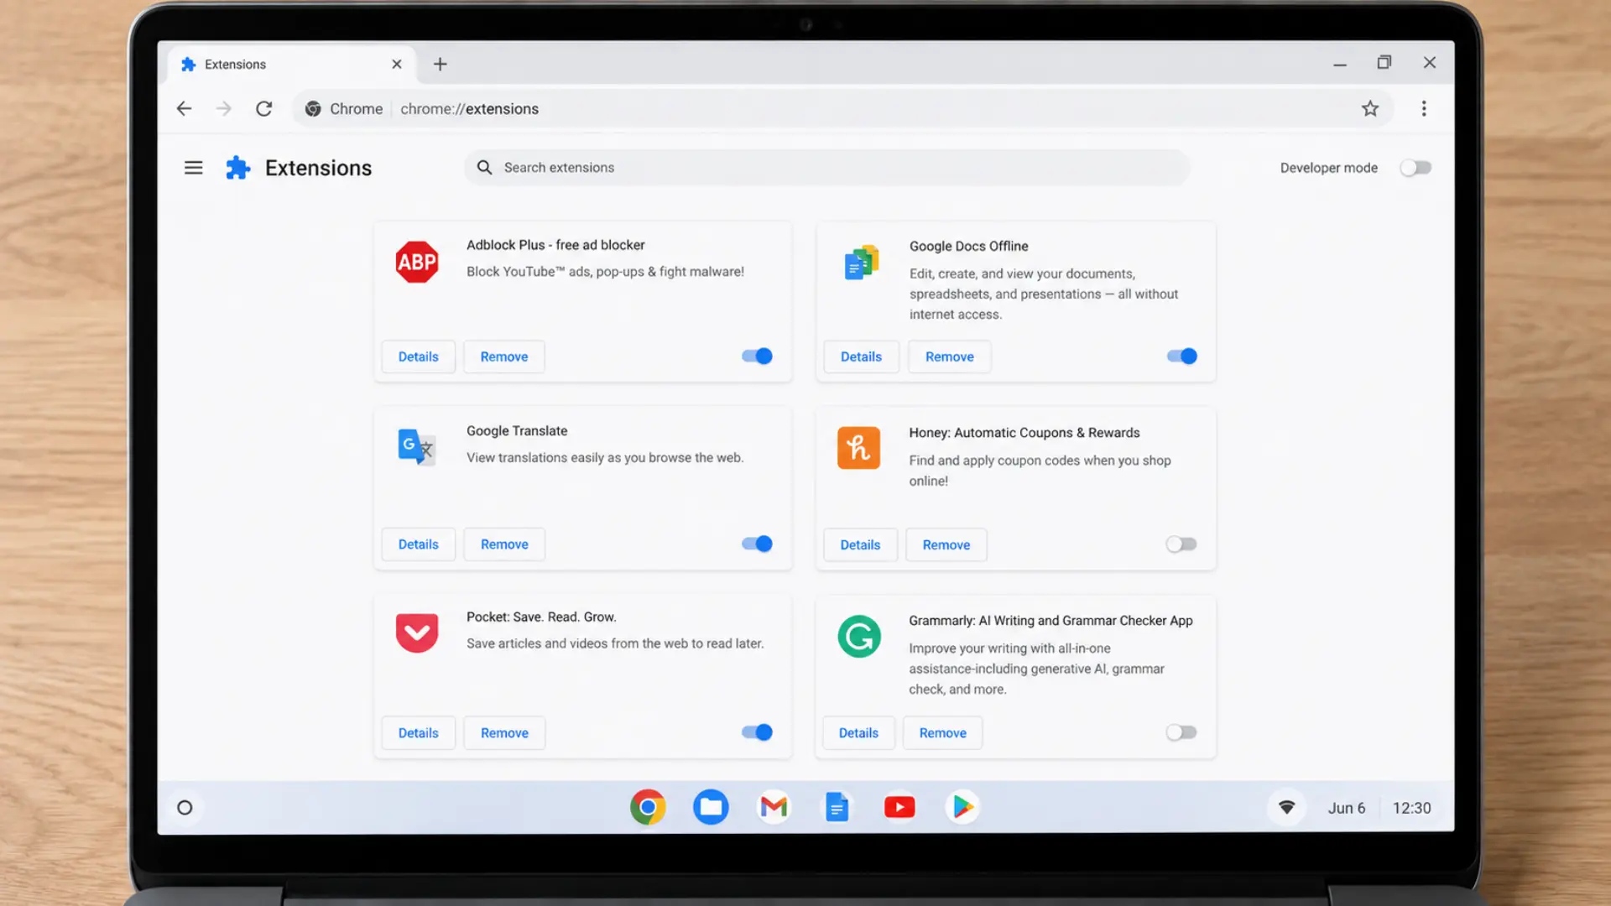Screen dimensions: 1611x906
Task: Open Chrome's three-dot menu
Action: (x=1424, y=108)
